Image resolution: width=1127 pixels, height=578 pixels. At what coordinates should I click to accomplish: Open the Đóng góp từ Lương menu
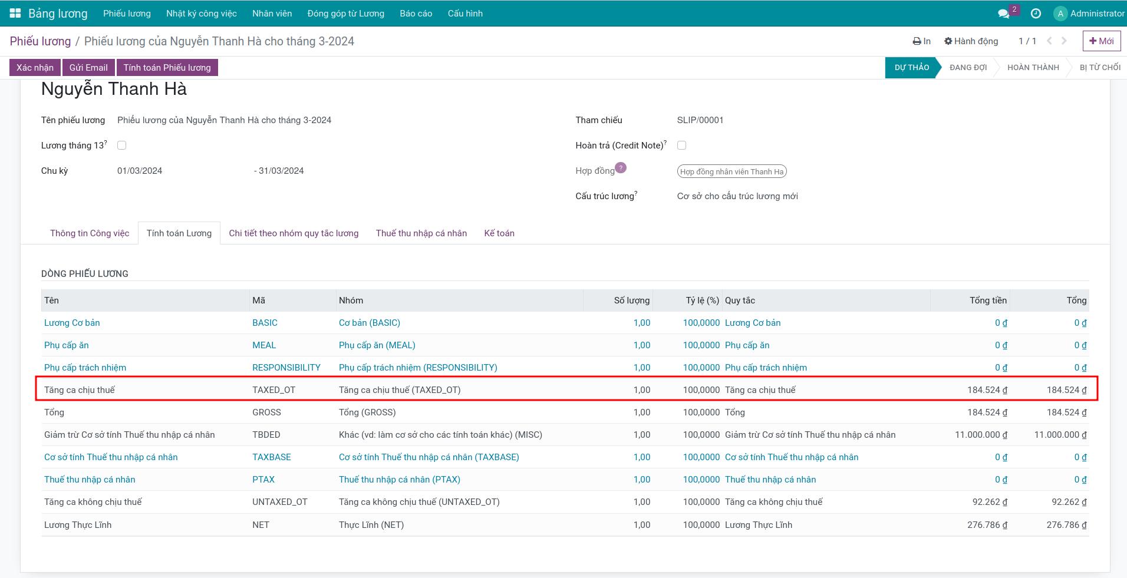coord(346,14)
